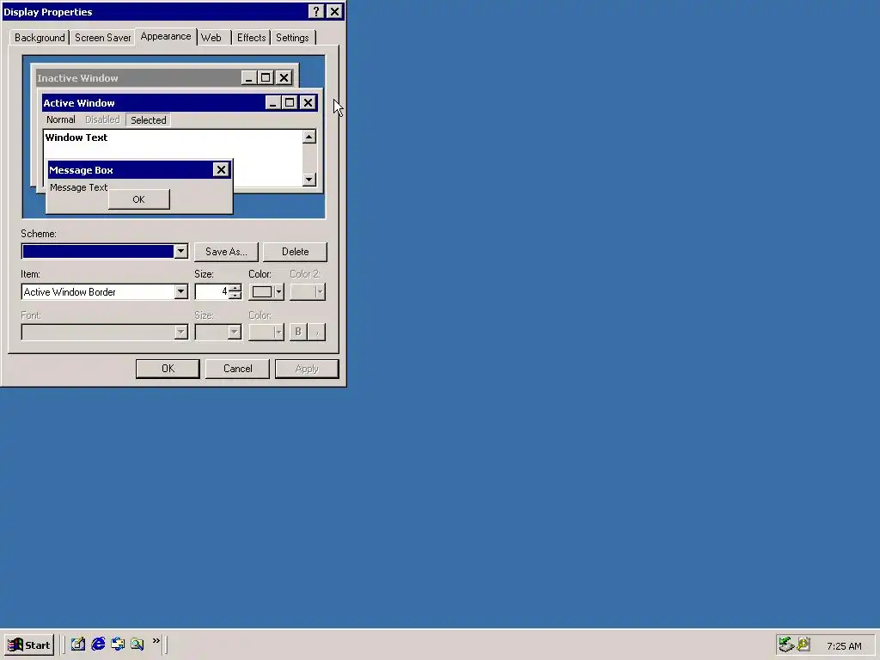Screen dimensions: 880x660
Task: Click the key-shaped system tray icon
Action: pos(804,645)
